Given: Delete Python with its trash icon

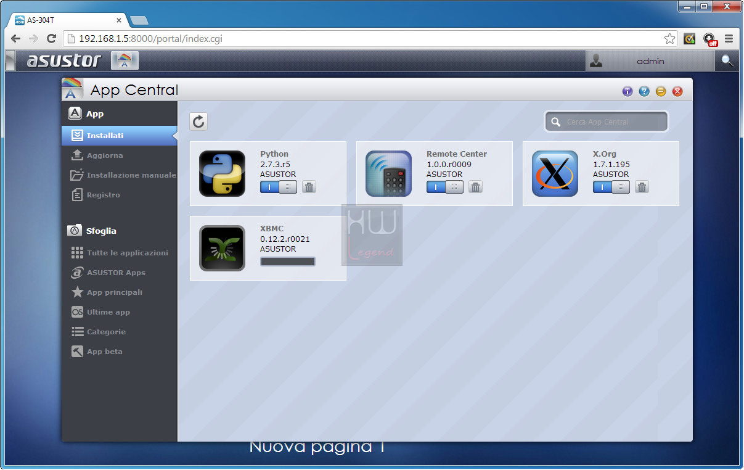Looking at the screenshot, I should (x=309, y=187).
